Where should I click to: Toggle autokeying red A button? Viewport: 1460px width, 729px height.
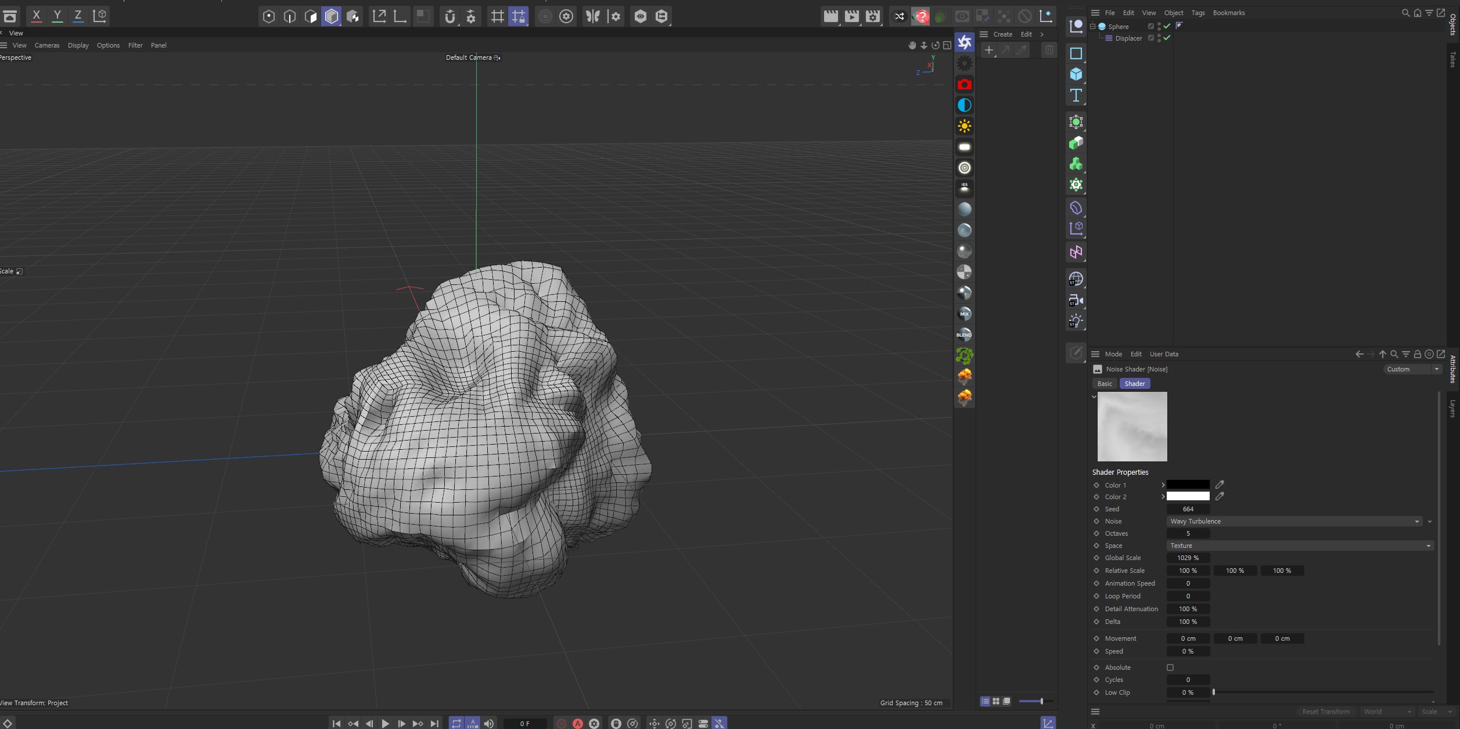click(578, 723)
